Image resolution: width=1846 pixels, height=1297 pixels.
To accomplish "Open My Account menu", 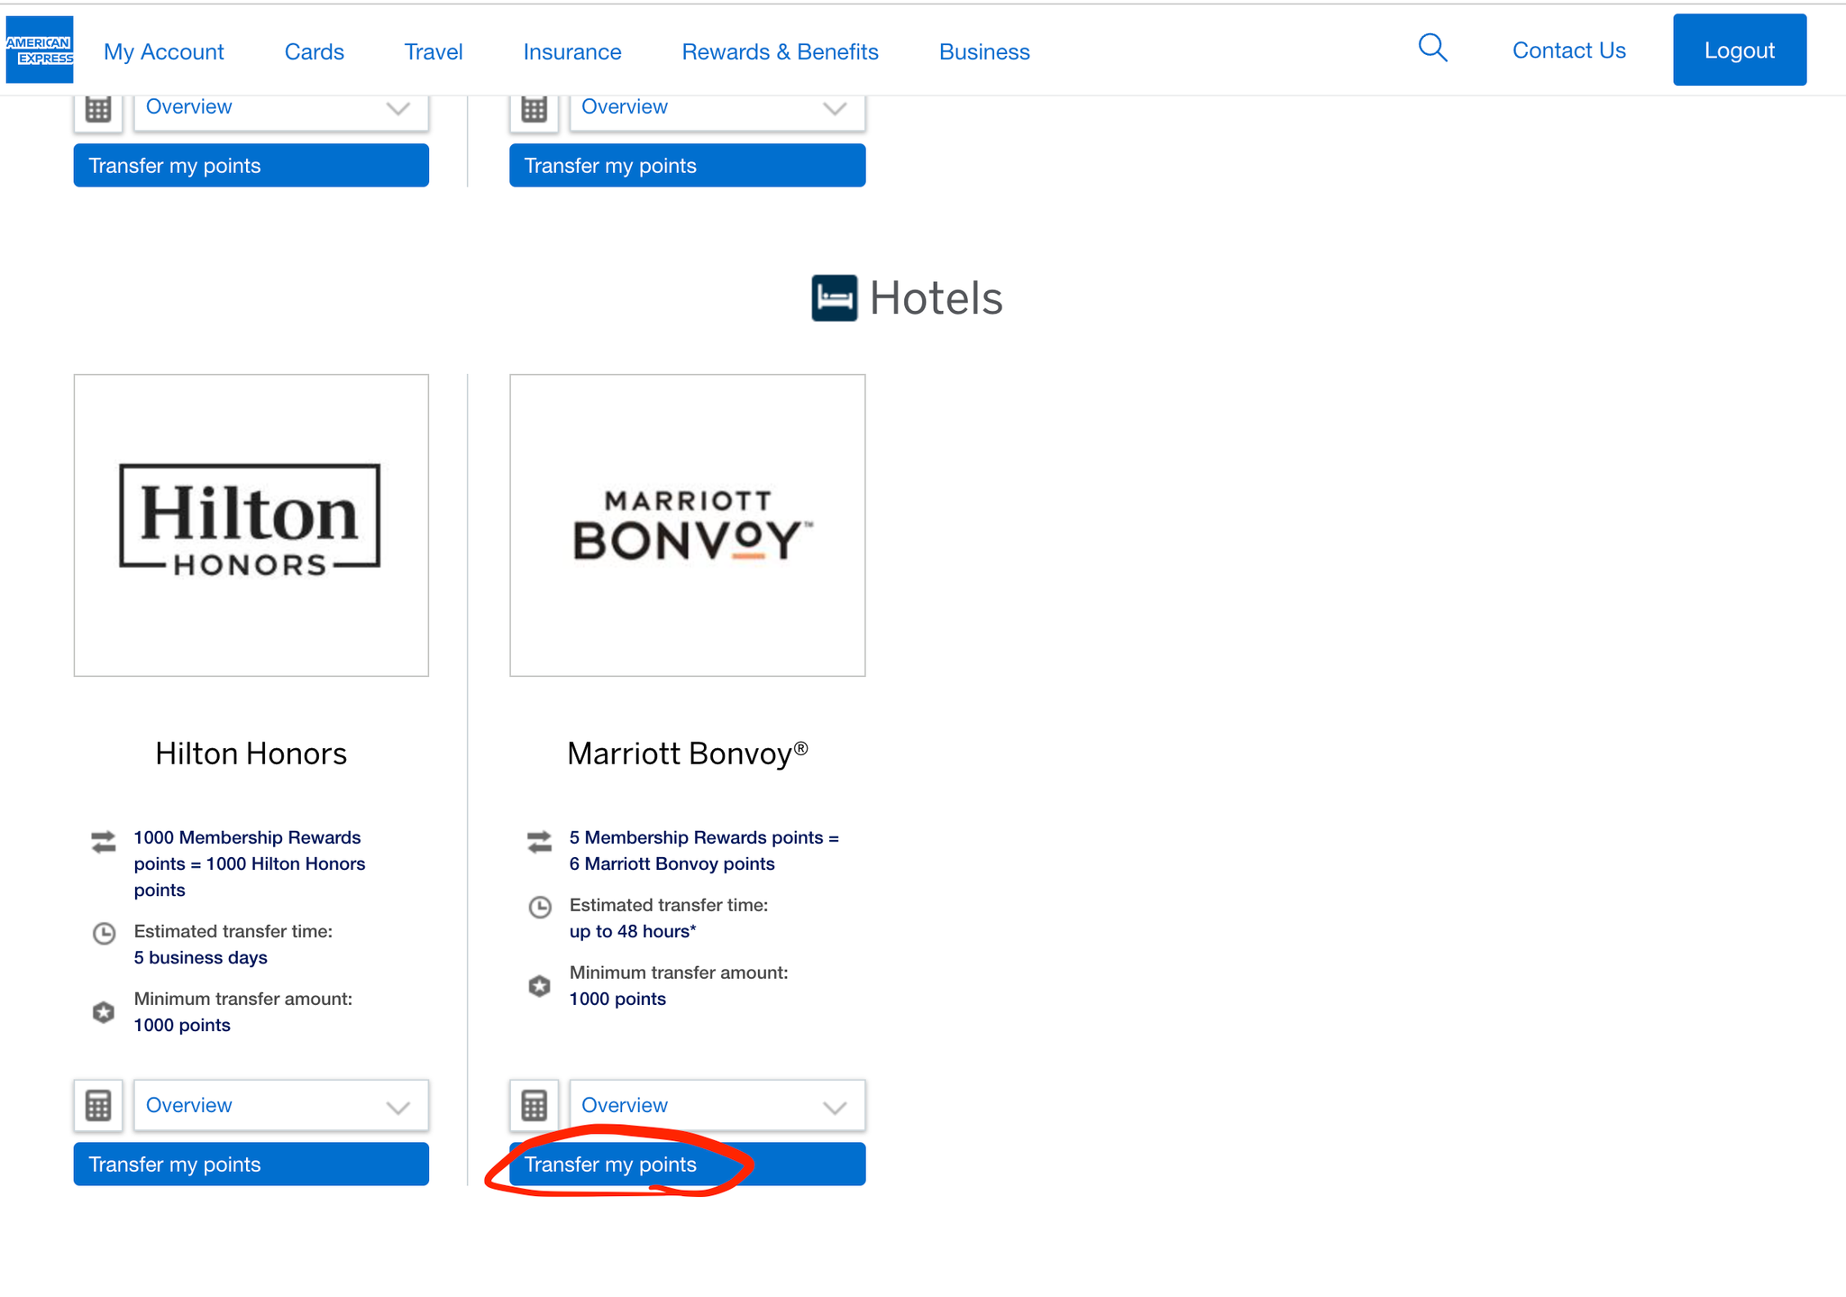I will tap(164, 51).
